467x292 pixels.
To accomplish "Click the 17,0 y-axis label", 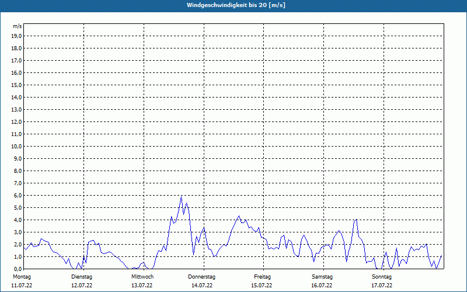I will tap(16, 61).
